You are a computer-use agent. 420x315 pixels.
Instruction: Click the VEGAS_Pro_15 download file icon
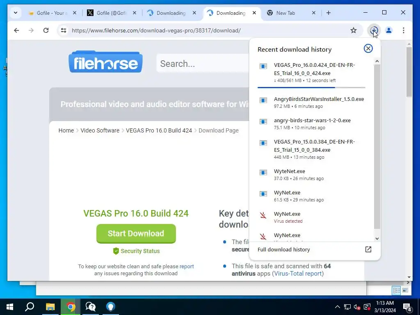pos(263,143)
